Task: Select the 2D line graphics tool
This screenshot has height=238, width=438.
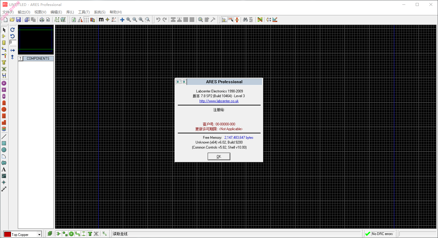Action: [4, 137]
